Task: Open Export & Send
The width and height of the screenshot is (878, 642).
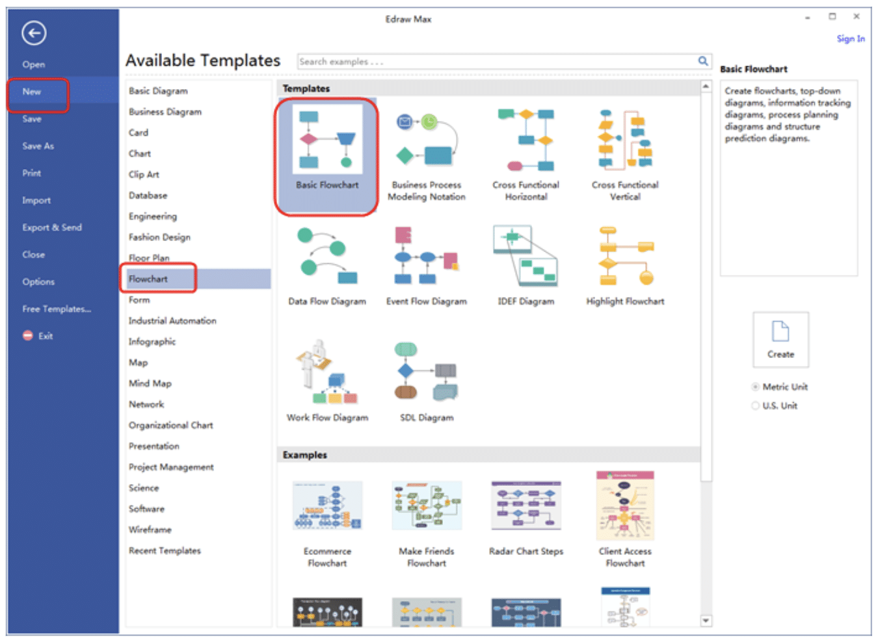Action: pyautogui.click(x=52, y=227)
